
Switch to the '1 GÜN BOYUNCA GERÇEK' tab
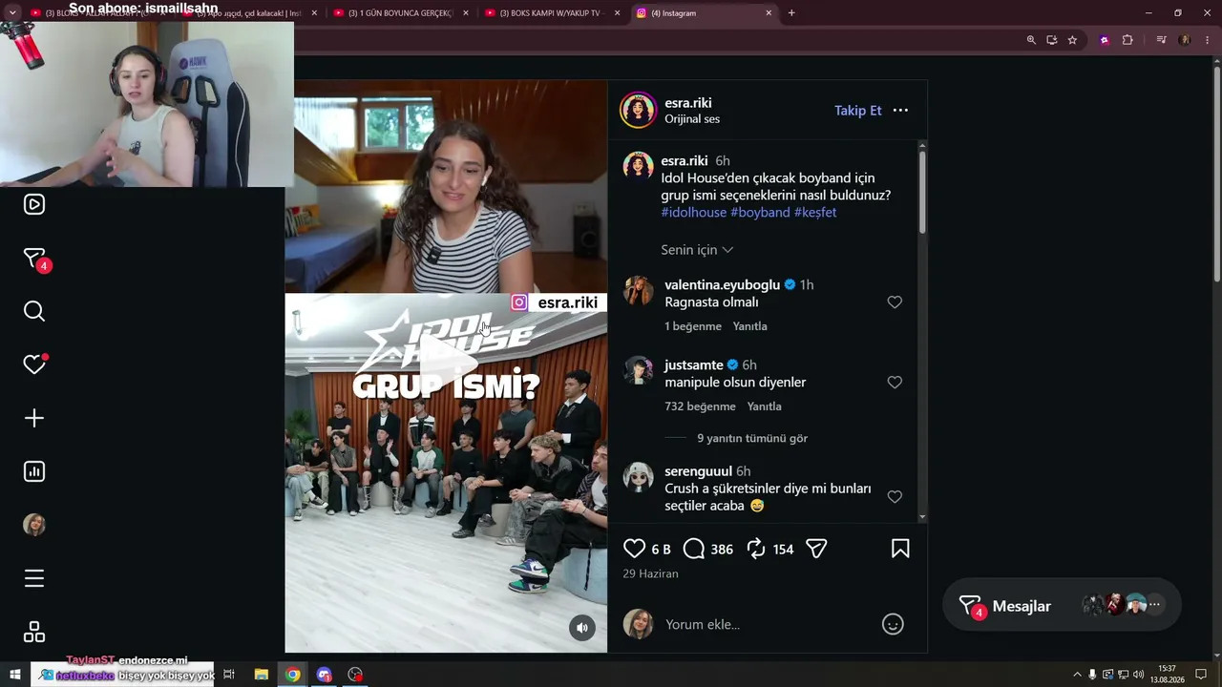pyautogui.click(x=400, y=13)
